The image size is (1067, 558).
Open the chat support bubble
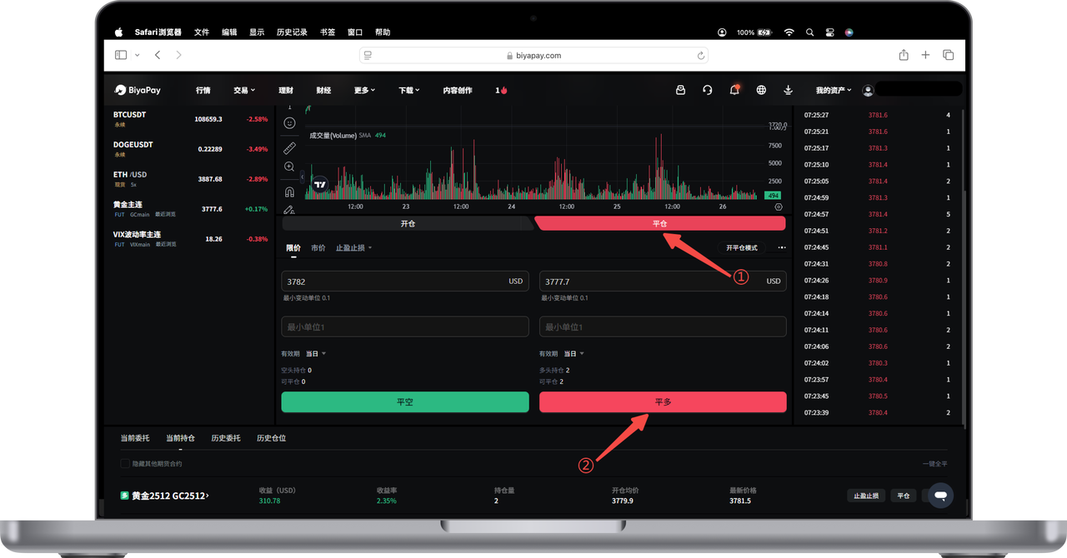pos(940,496)
